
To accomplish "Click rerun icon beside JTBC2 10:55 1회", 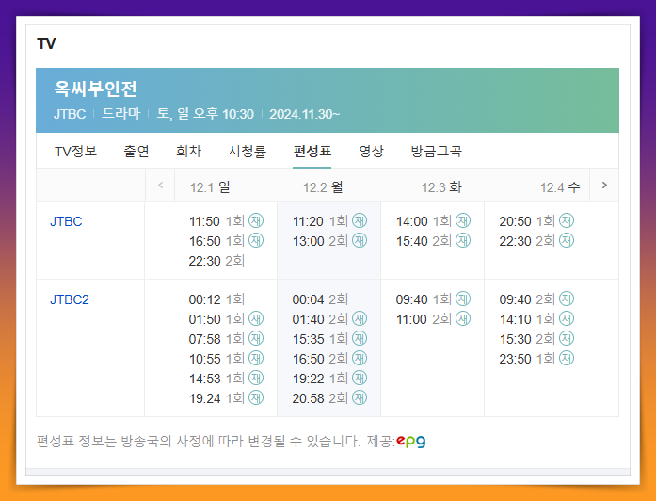I will [x=256, y=358].
